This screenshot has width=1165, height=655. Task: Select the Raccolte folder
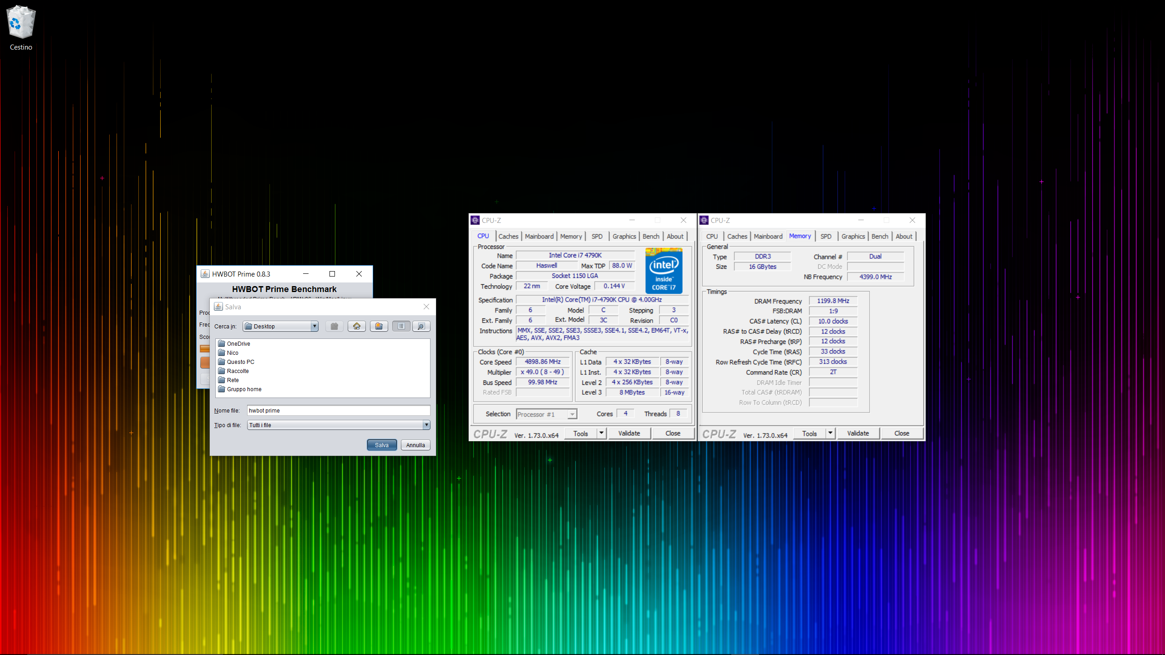pos(233,371)
